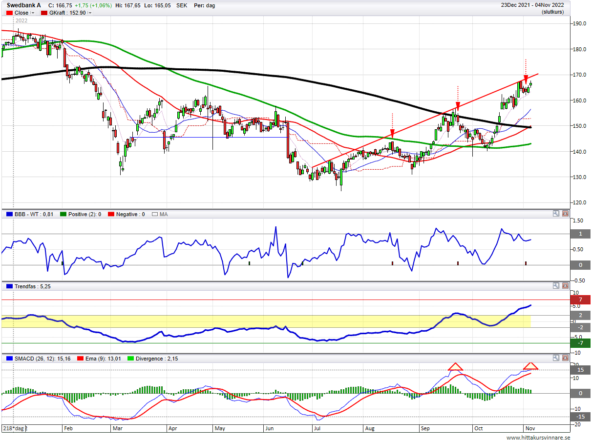Click the '218*dag' label at bottom left
The width and height of the screenshot is (592, 440).
[14, 428]
